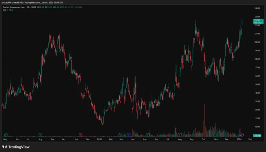Click the green E marker left of the purple lightning marker
The width and height of the screenshot is (266, 152).
pos(215,135)
